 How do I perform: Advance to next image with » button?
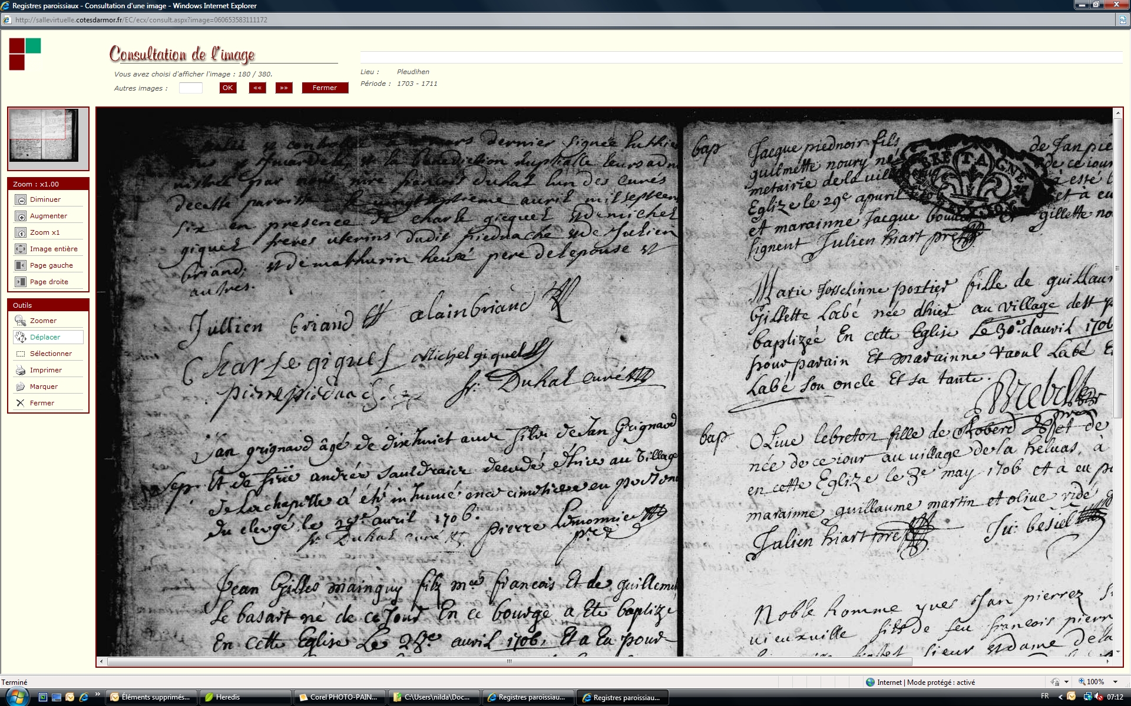[x=284, y=88]
